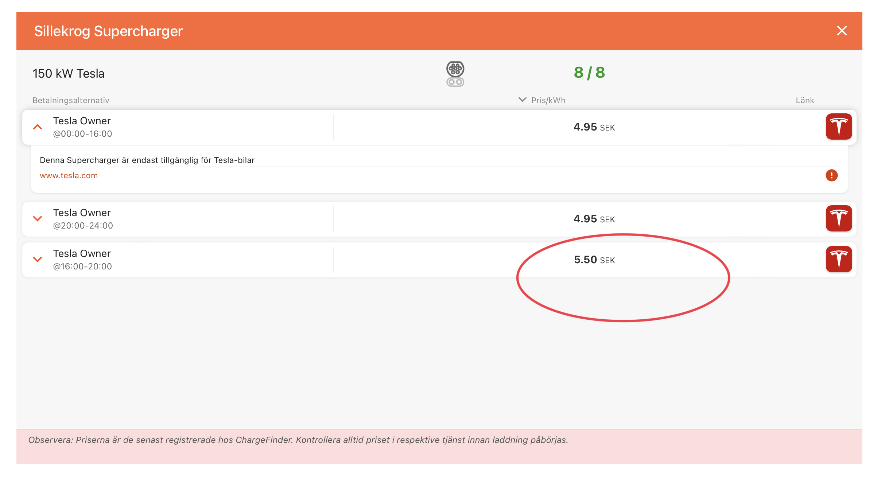Viewport: 885px width, 483px height.
Task: Expand the Tesla Owner 20:00-24:00 row
Action: point(38,219)
